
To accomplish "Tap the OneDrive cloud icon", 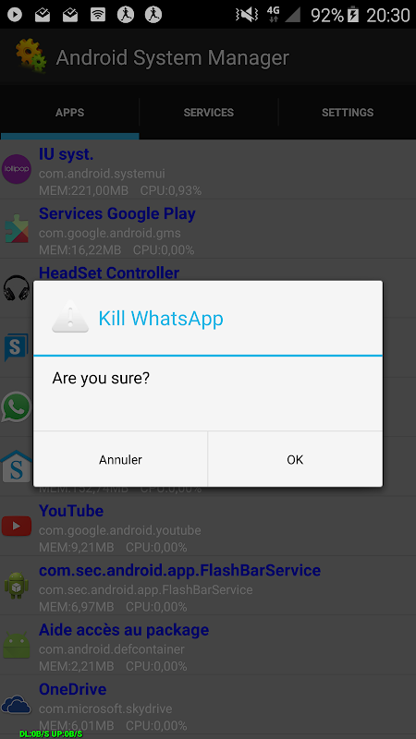I will (17, 705).
